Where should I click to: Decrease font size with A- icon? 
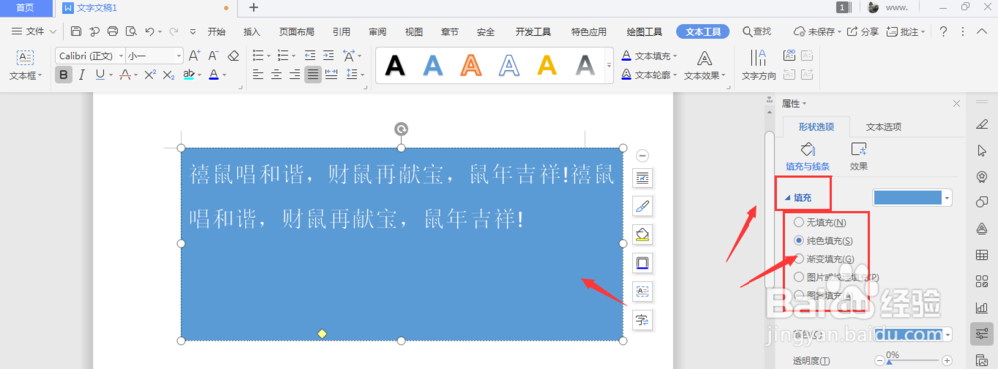click(214, 56)
